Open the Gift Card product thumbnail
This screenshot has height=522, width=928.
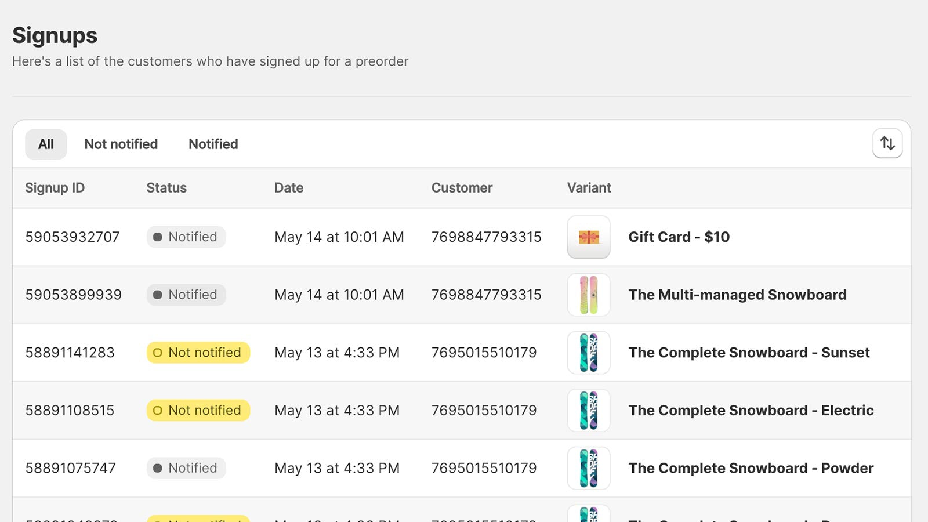point(589,237)
